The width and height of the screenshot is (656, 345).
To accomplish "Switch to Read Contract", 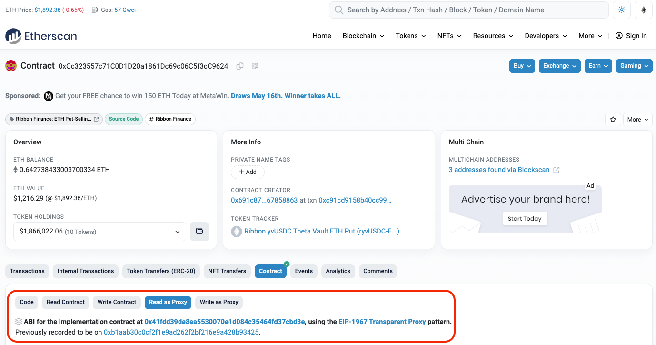I will (x=66, y=302).
